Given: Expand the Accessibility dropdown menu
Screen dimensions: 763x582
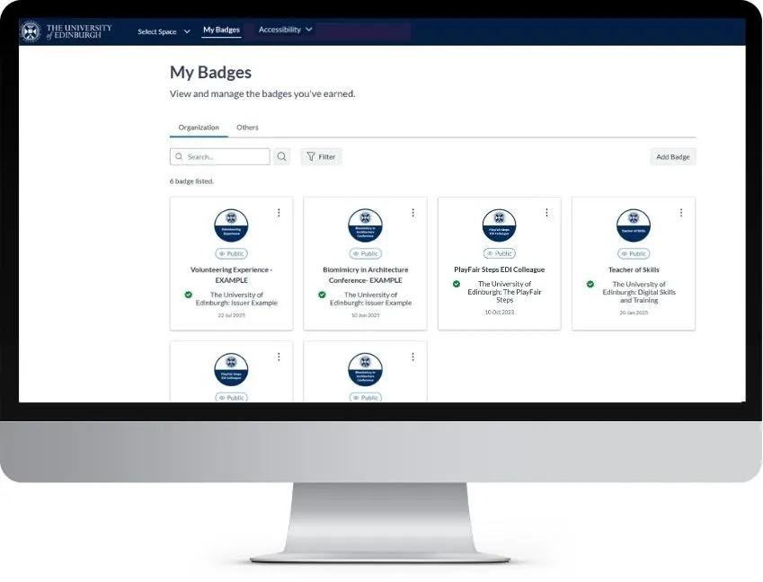Looking at the screenshot, I should 285,30.
